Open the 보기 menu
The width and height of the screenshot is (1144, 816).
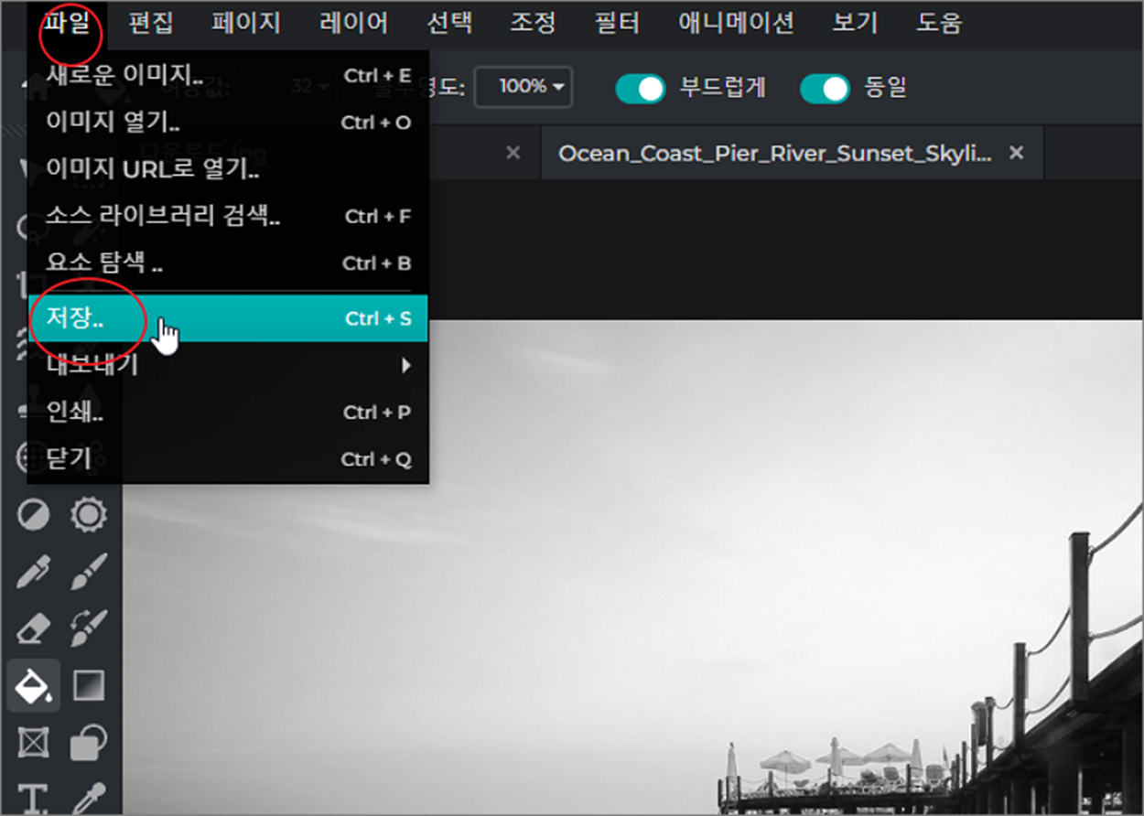pyautogui.click(x=855, y=22)
